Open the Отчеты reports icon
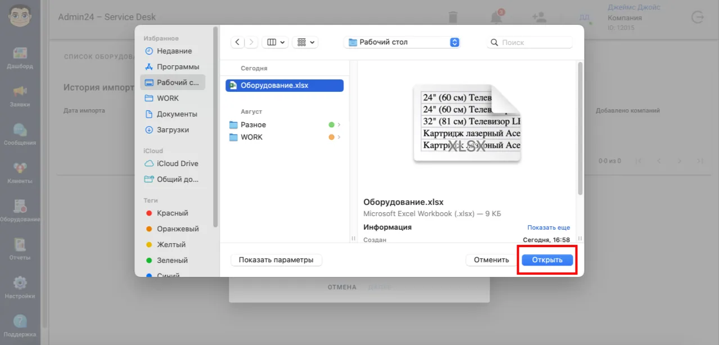 tap(20, 245)
